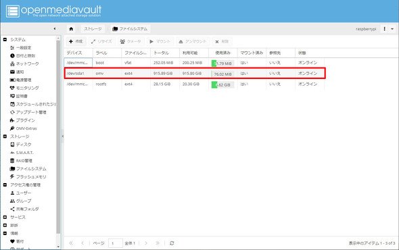Open the user dropdown arrow at top right
399x250 pixels.
[392, 29]
